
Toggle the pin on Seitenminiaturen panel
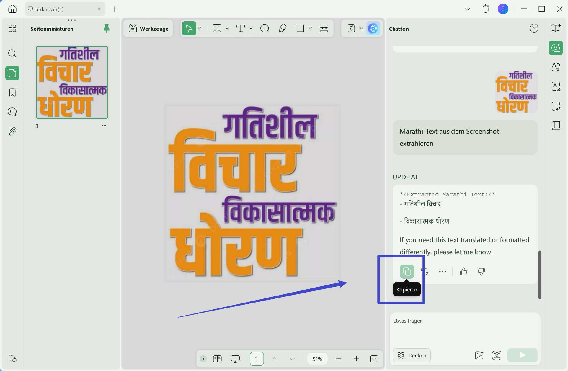pyautogui.click(x=107, y=28)
